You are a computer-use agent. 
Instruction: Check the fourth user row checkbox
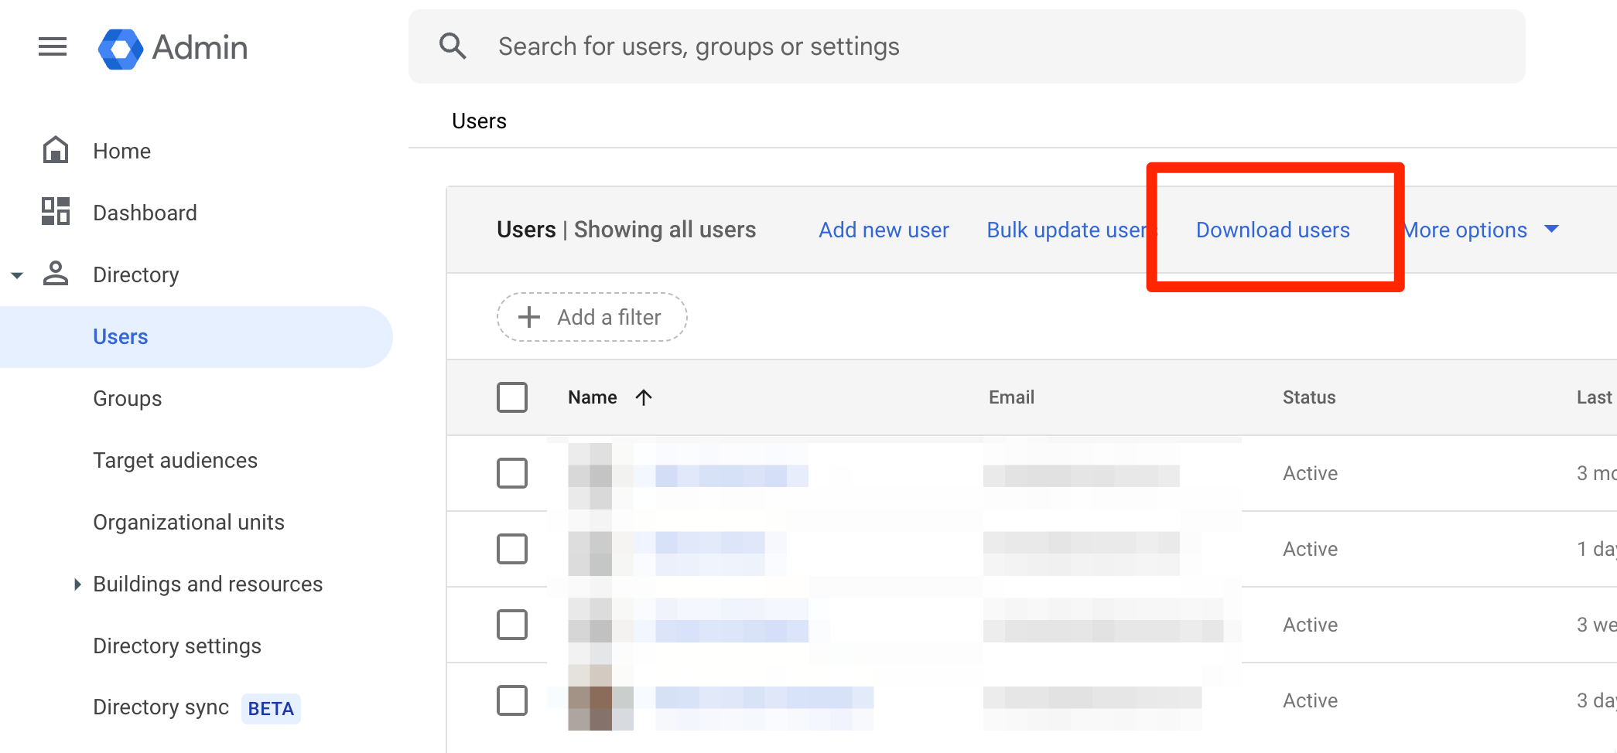(x=512, y=700)
